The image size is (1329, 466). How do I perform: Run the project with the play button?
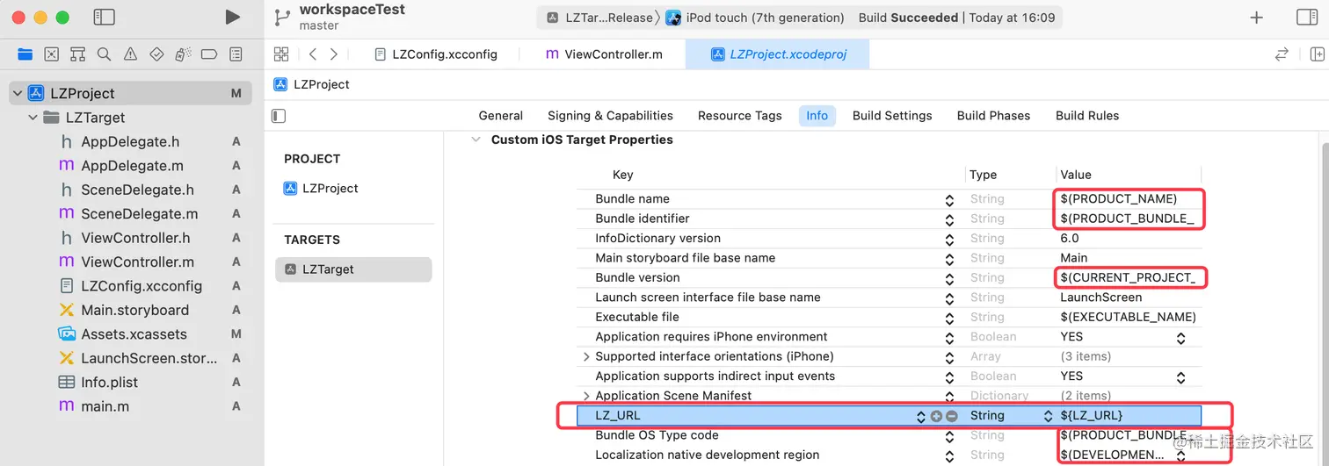[232, 17]
